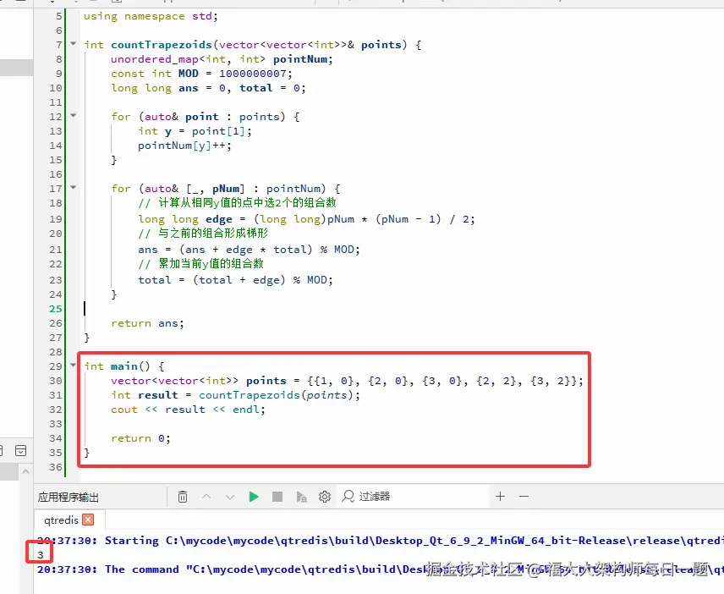Click 'return 0;' on line 34
Image resolution: width=724 pixels, height=594 pixels.
click(141, 437)
